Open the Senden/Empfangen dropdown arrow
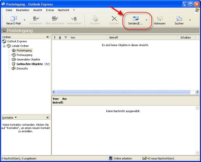 pyautogui.click(x=146, y=20)
